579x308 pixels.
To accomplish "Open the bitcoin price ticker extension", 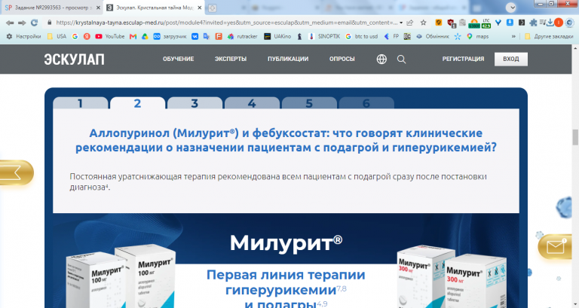I will (474, 23).
